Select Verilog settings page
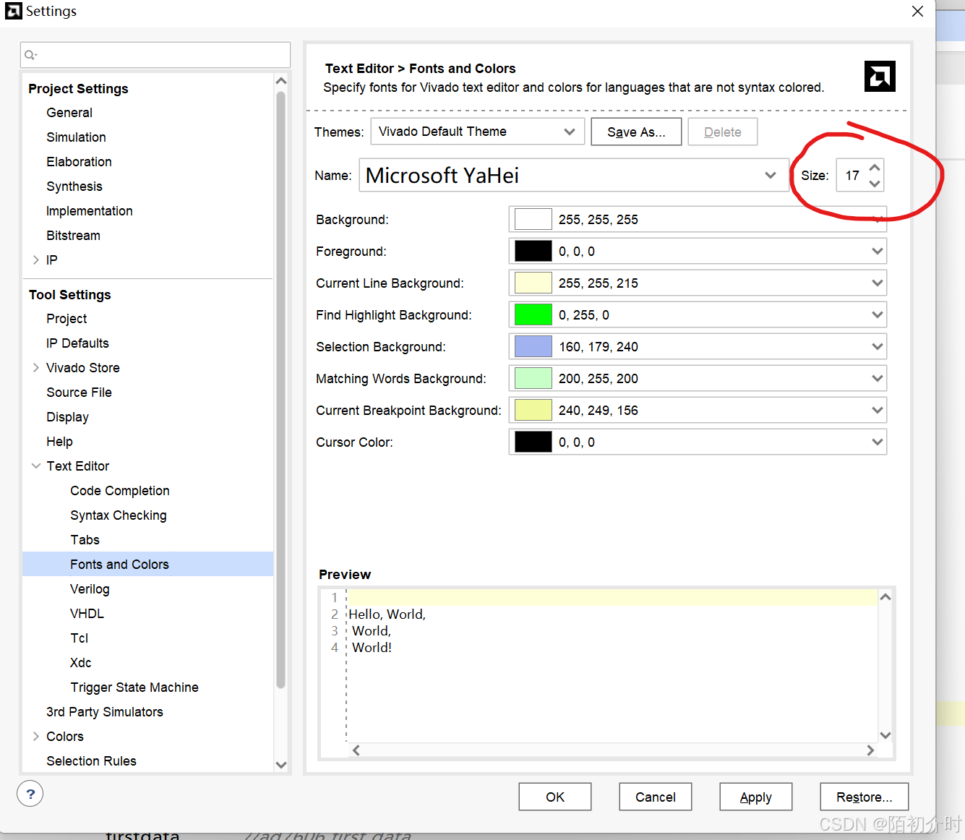965x840 pixels. [x=90, y=589]
